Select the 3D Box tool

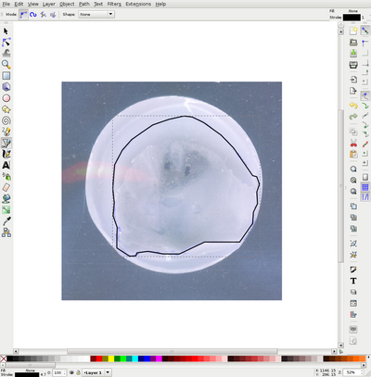pos(6,87)
